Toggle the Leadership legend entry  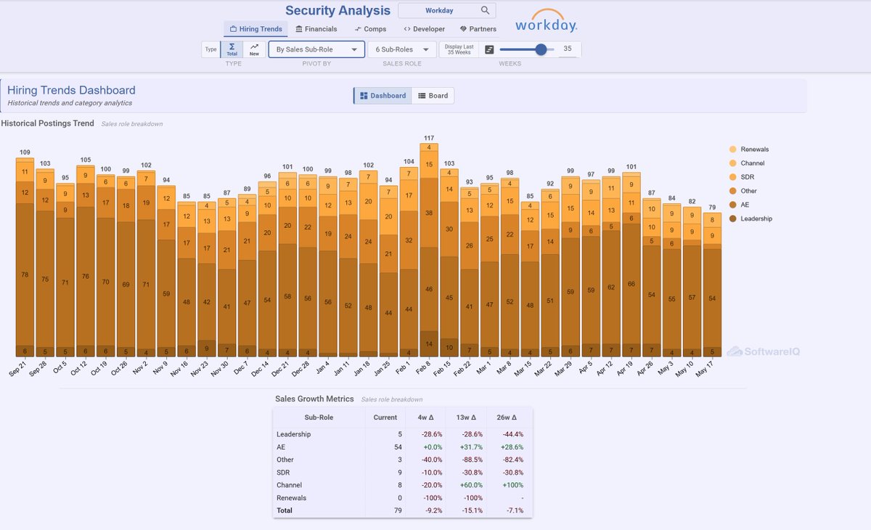pyautogui.click(x=751, y=219)
